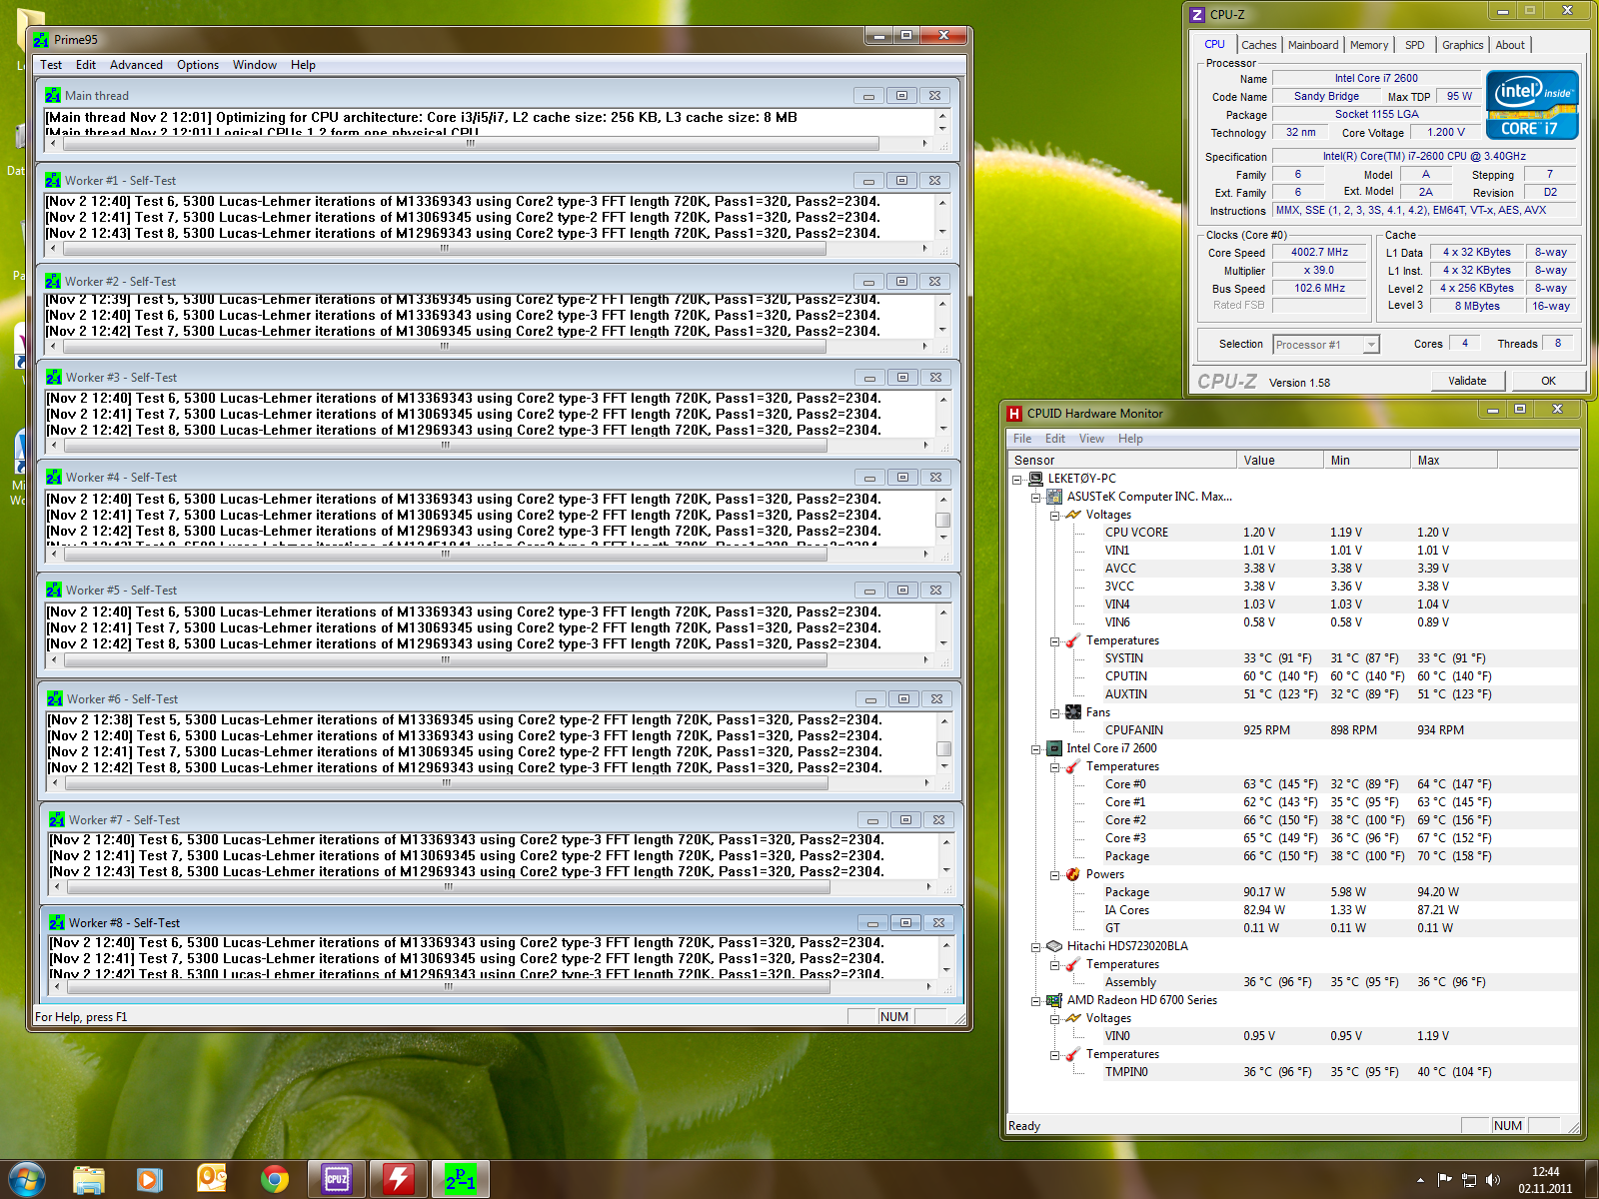
Task: Collapse the ASUSTeK Voltages node
Action: pos(1055,515)
